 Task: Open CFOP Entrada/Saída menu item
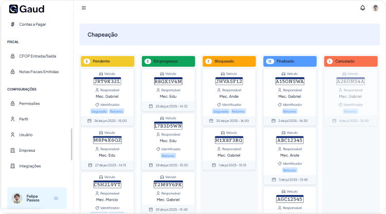(37, 56)
